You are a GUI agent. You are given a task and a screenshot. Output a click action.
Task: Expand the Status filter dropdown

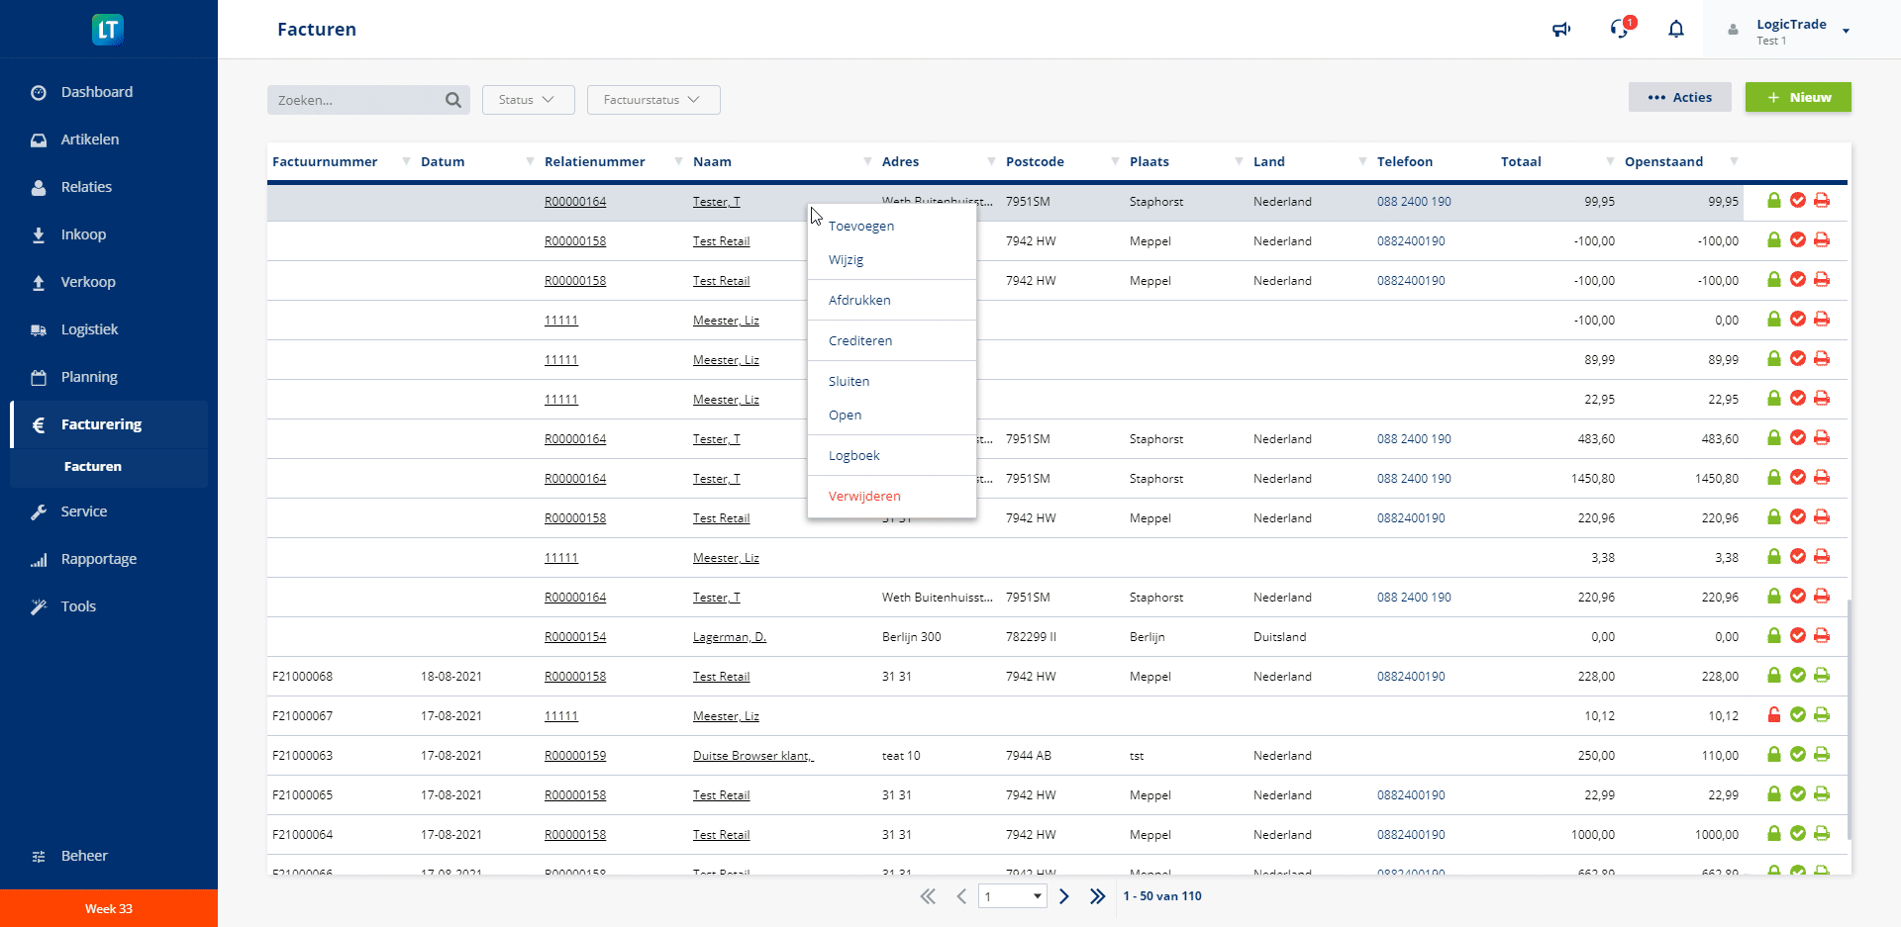pyautogui.click(x=527, y=100)
